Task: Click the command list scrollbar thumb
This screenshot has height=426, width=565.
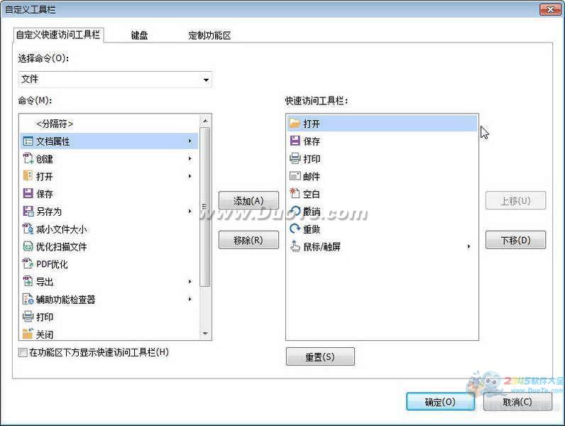Action: click(205, 207)
